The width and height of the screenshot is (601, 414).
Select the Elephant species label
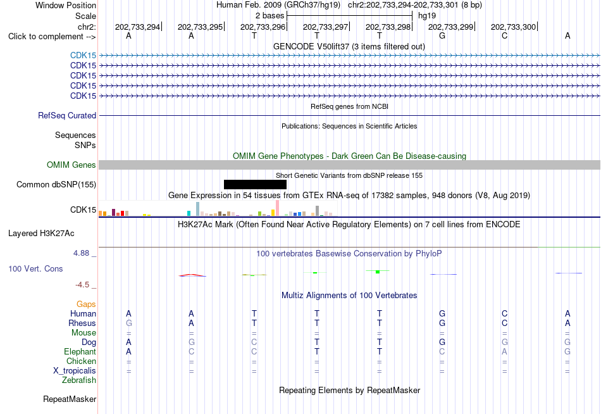coord(80,352)
